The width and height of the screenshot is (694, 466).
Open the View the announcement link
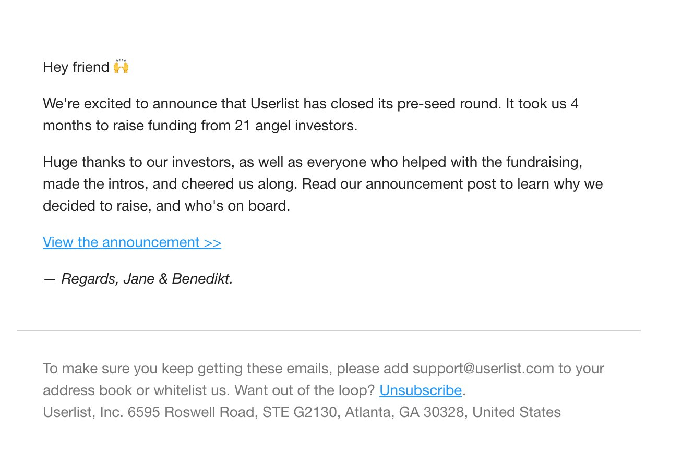tap(131, 242)
